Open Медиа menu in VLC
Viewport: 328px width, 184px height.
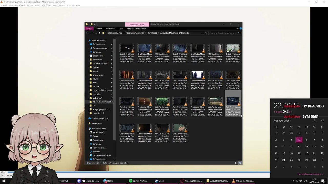tap(4, 5)
